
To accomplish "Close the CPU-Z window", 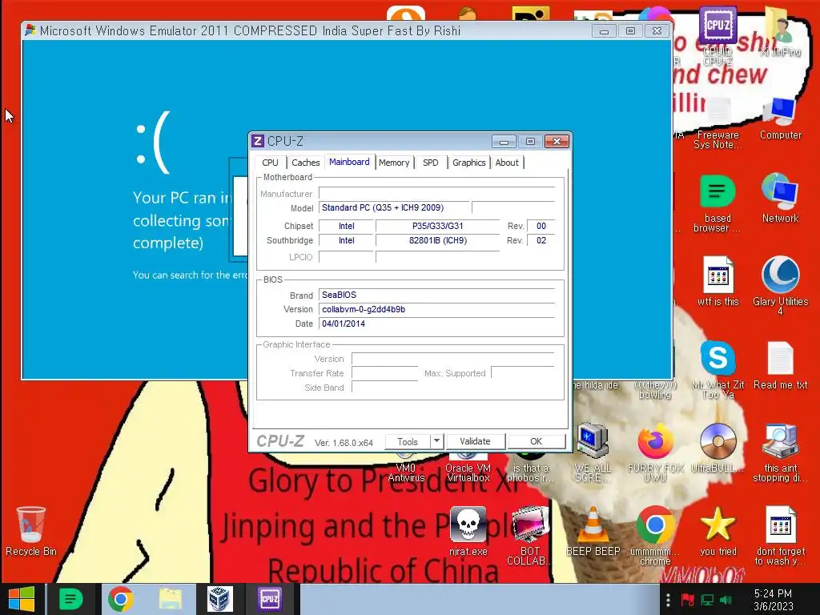I will point(557,142).
